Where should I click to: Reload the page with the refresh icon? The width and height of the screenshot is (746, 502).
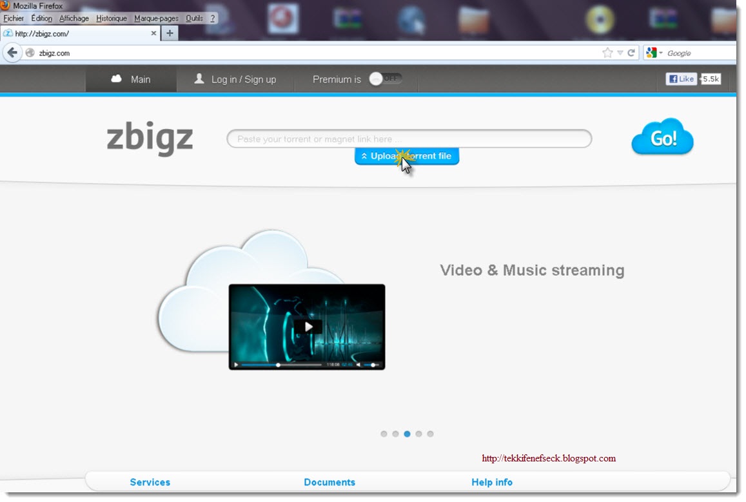(631, 53)
